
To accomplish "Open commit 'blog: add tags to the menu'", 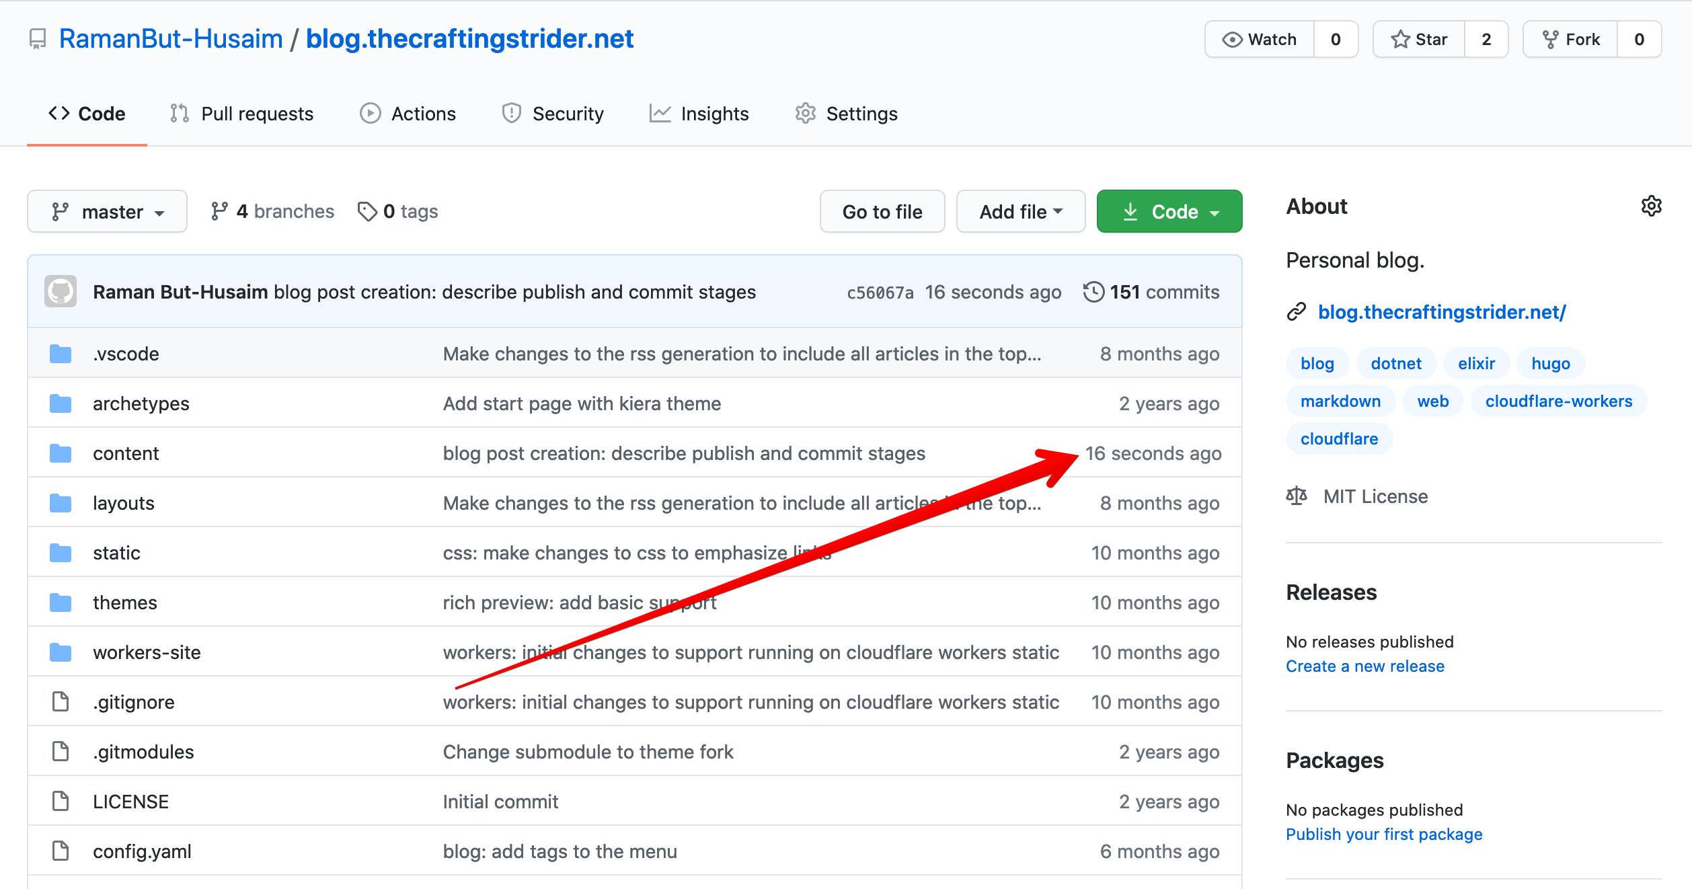I will 560,851.
